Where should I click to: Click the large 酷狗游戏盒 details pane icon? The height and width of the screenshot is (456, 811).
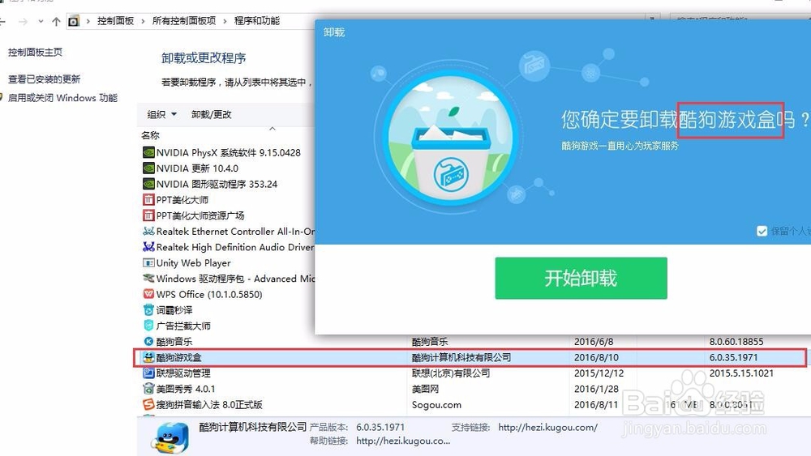[170, 437]
